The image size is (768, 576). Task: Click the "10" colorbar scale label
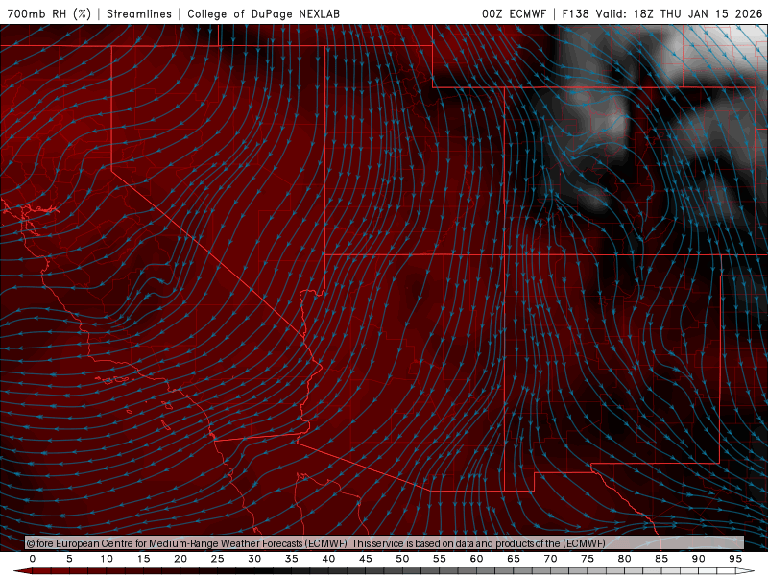(107, 559)
